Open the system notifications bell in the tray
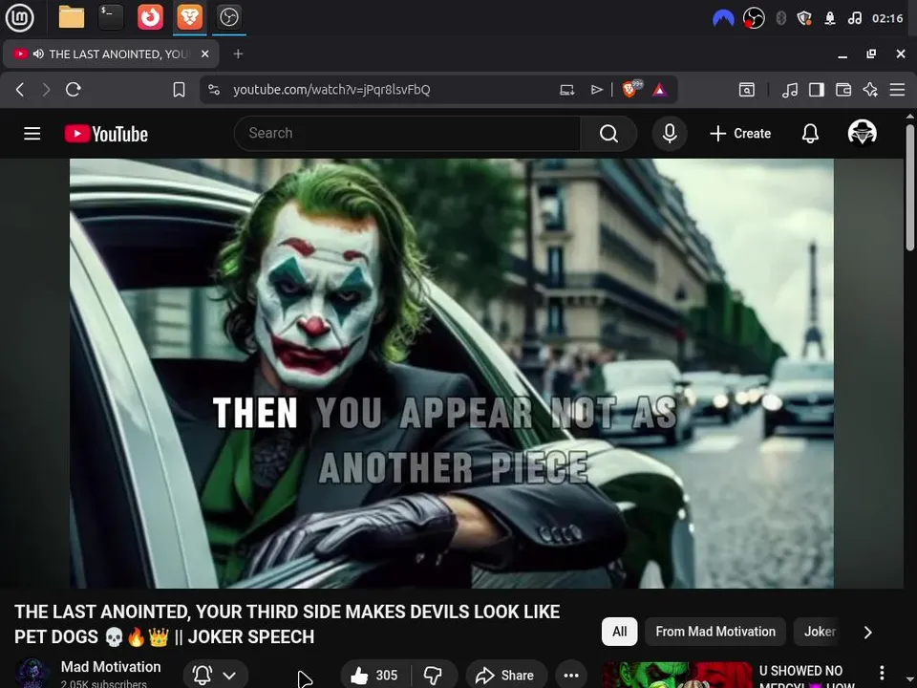This screenshot has height=688, width=917. [830, 18]
